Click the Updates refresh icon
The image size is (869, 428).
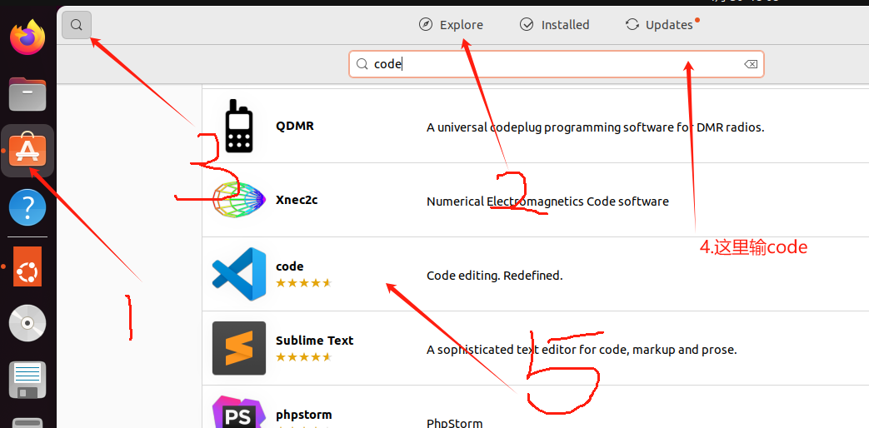click(x=632, y=24)
